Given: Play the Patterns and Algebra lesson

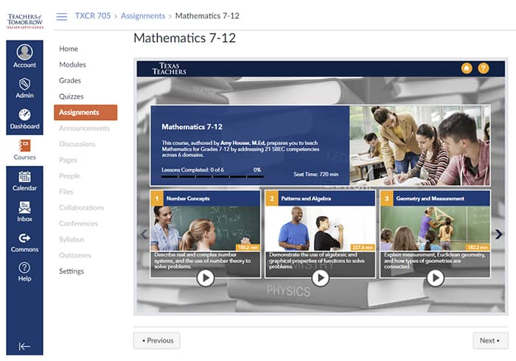Looking at the screenshot, I should pyautogui.click(x=320, y=278).
